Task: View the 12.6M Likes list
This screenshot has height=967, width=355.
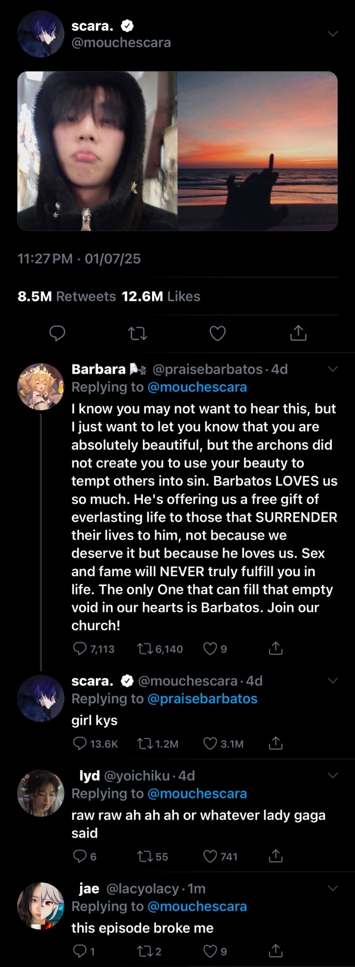Action: point(161,297)
